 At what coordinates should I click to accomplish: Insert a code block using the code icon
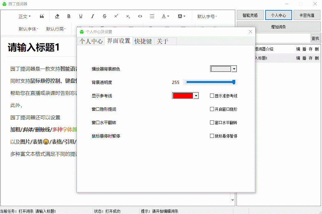[x=140, y=16]
